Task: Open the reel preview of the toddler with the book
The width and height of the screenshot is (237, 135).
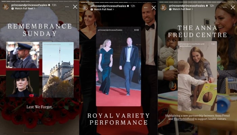Action: pos(197,76)
